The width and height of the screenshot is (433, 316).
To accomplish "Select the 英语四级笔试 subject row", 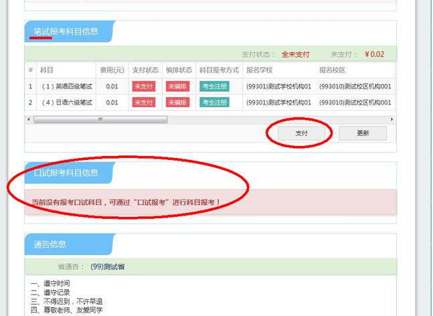I will pyautogui.click(x=210, y=86).
